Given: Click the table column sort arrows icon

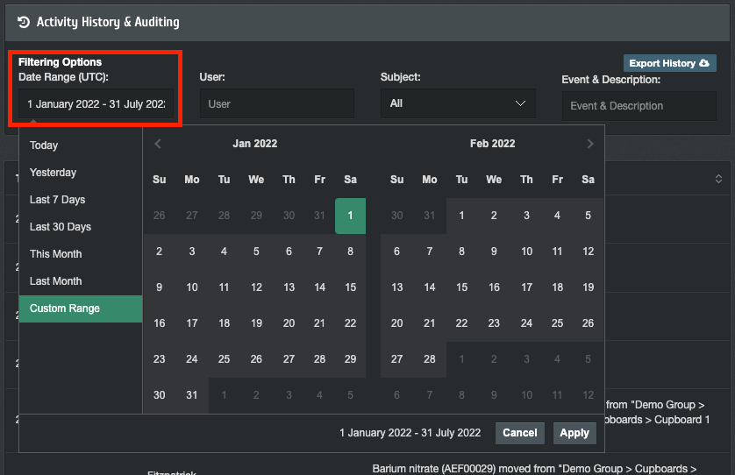Looking at the screenshot, I should 718,179.
